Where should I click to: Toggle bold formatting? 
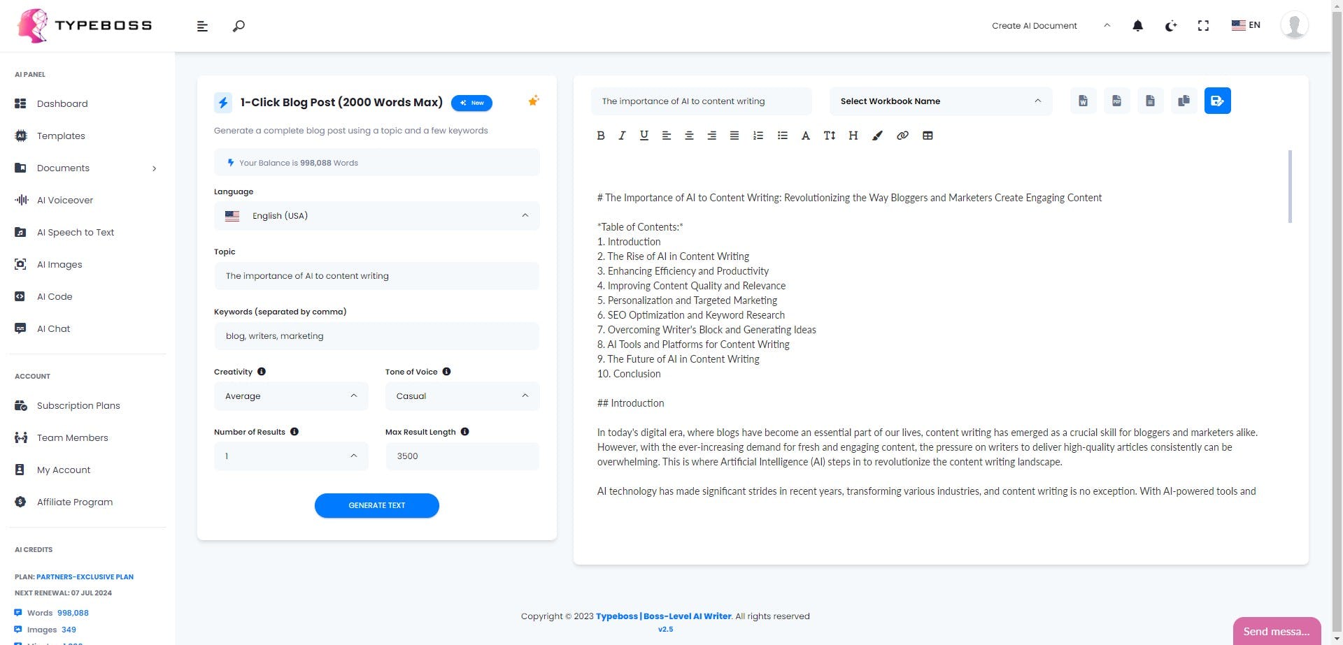point(600,136)
